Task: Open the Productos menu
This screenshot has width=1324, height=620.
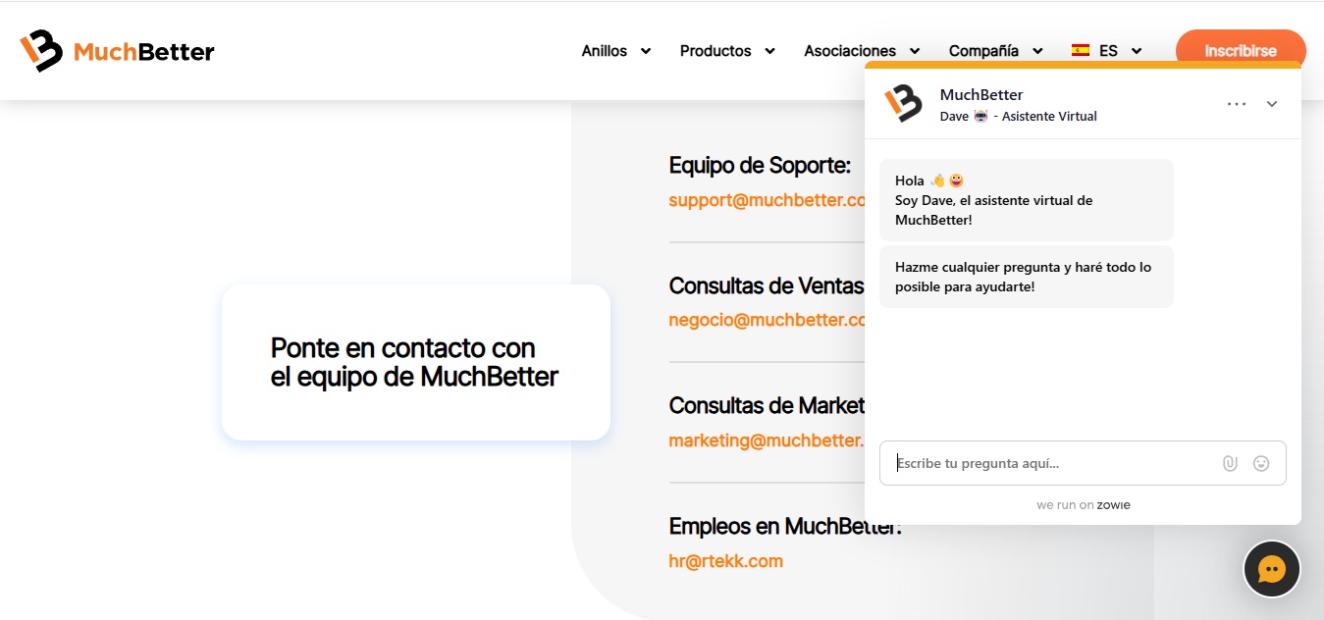Action: (715, 51)
